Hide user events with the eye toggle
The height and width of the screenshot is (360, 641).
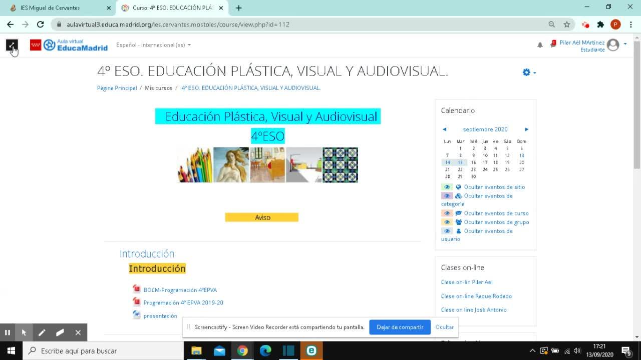pos(447,231)
